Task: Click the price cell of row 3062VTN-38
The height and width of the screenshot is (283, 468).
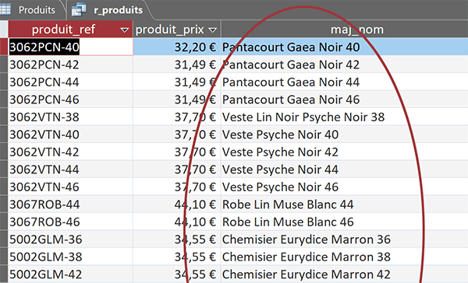Action: (x=177, y=117)
